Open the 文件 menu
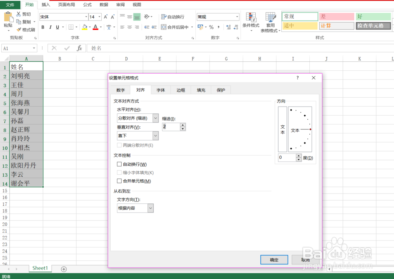The width and height of the screenshot is (394, 279). point(10,4)
